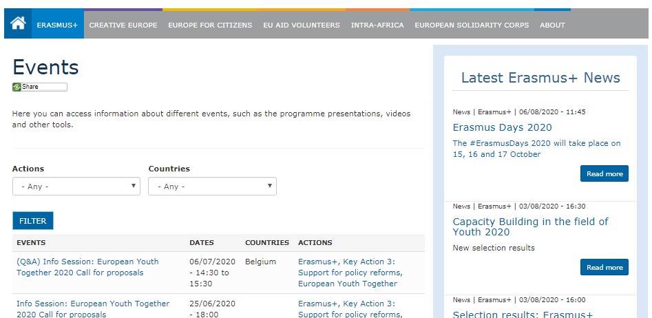This screenshot has height=318, width=652.
Task: Click the green Share icon
Action: coord(17,87)
